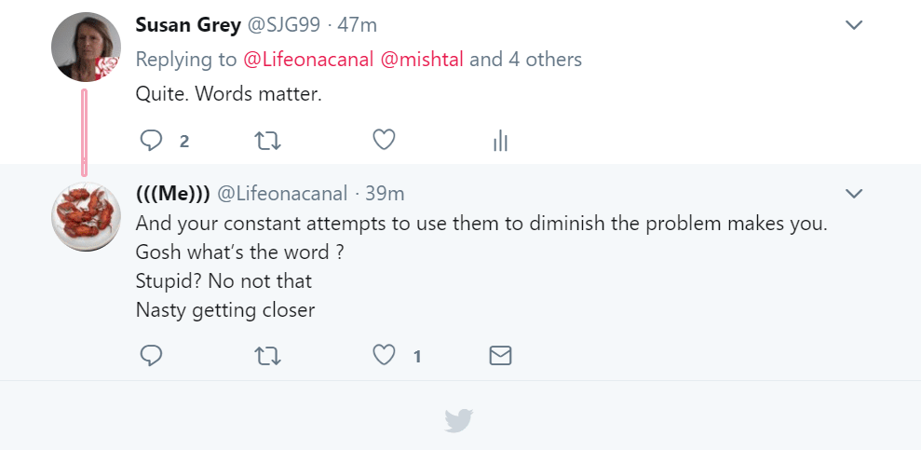
Task: Reply to Susan Grey's tweet
Action: pyautogui.click(x=151, y=141)
